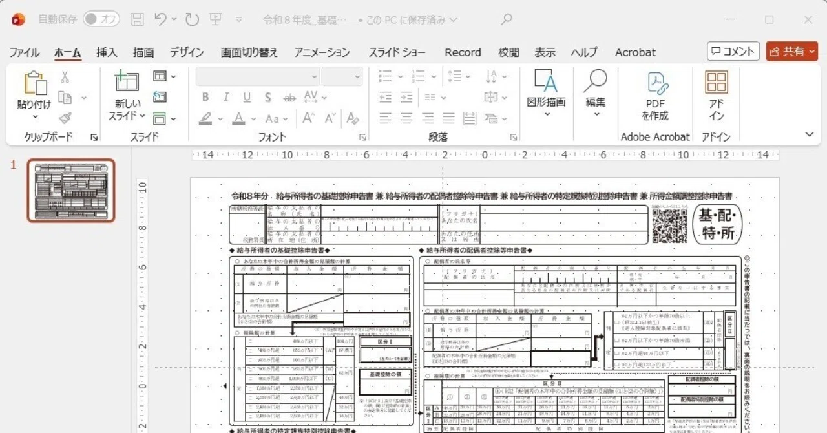The width and height of the screenshot is (827, 433).
Task: Toggle center alignment paragraph button
Action: point(406,118)
